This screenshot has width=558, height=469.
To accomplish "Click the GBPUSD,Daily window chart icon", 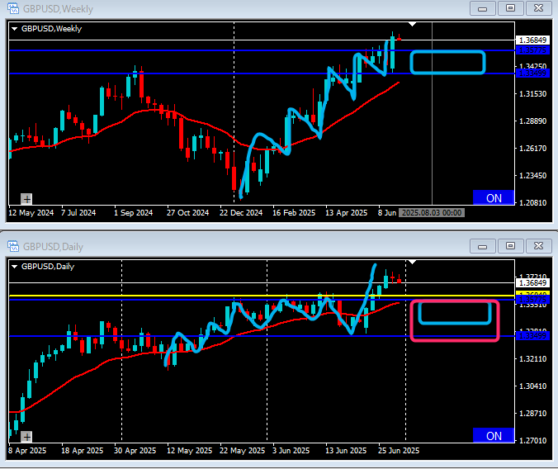I will pyautogui.click(x=13, y=246).
